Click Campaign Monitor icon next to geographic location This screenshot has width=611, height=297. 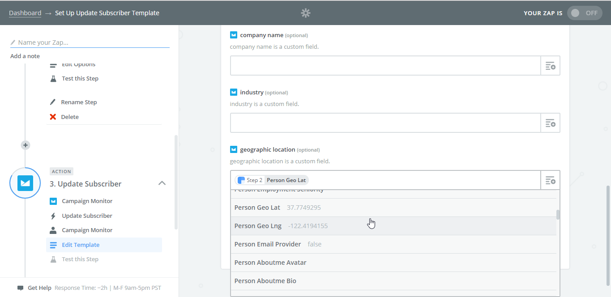[x=234, y=149]
